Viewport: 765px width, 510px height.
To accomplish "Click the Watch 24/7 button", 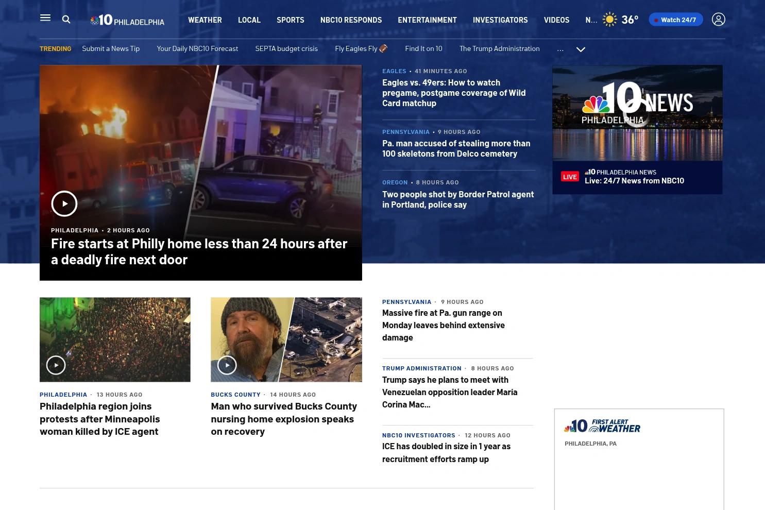I will (x=676, y=20).
